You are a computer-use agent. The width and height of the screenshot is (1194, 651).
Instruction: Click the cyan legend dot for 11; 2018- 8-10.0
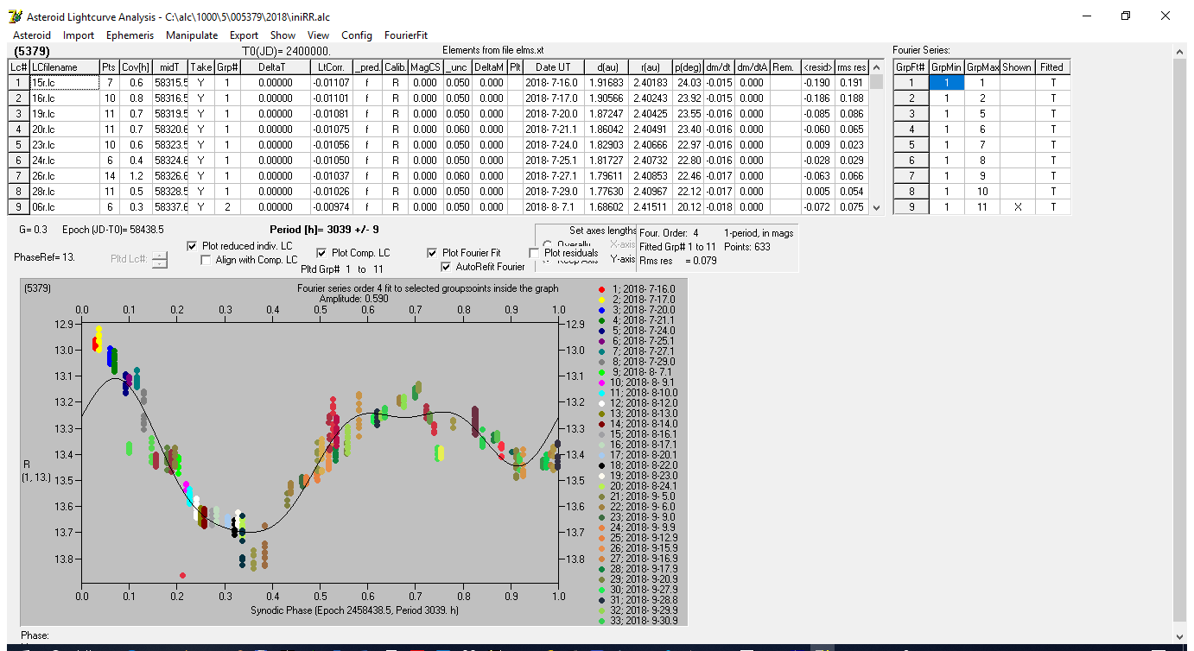(601, 392)
